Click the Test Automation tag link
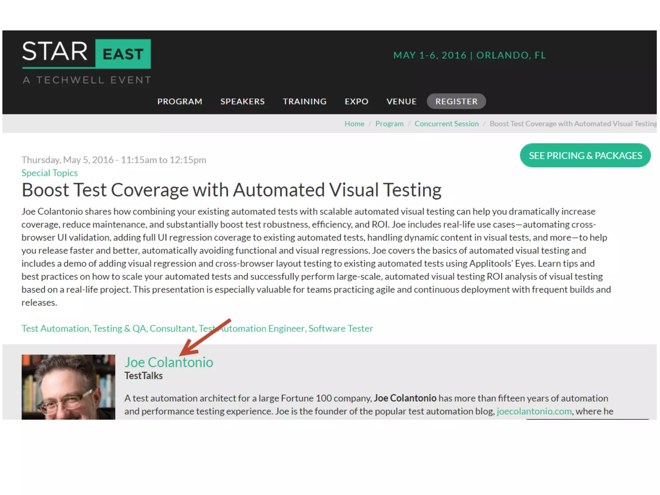 [x=55, y=328]
